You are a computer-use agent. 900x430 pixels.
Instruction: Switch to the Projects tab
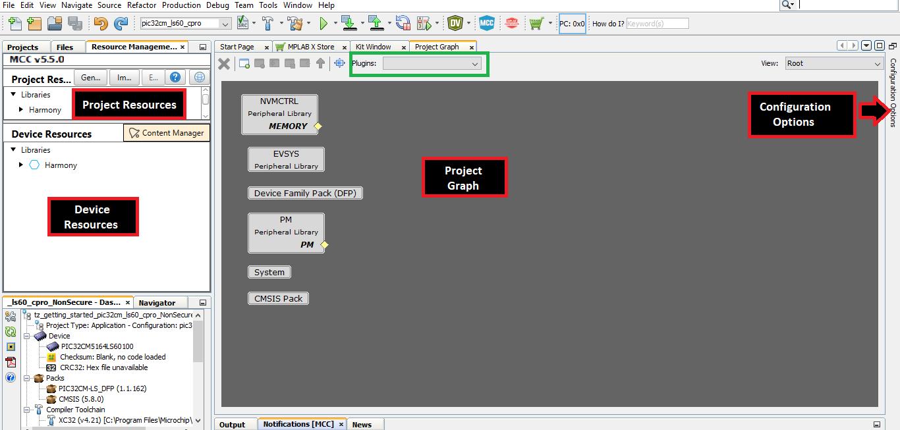pos(23,47)
